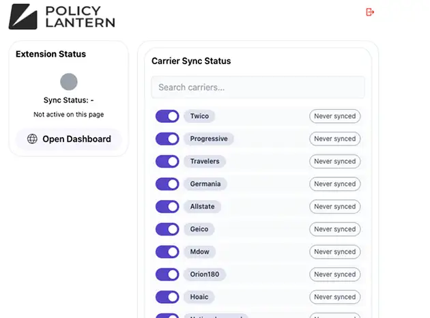Click the globe icon in Open Dashboard
This screenshot has width=430, height=318.
32,139
